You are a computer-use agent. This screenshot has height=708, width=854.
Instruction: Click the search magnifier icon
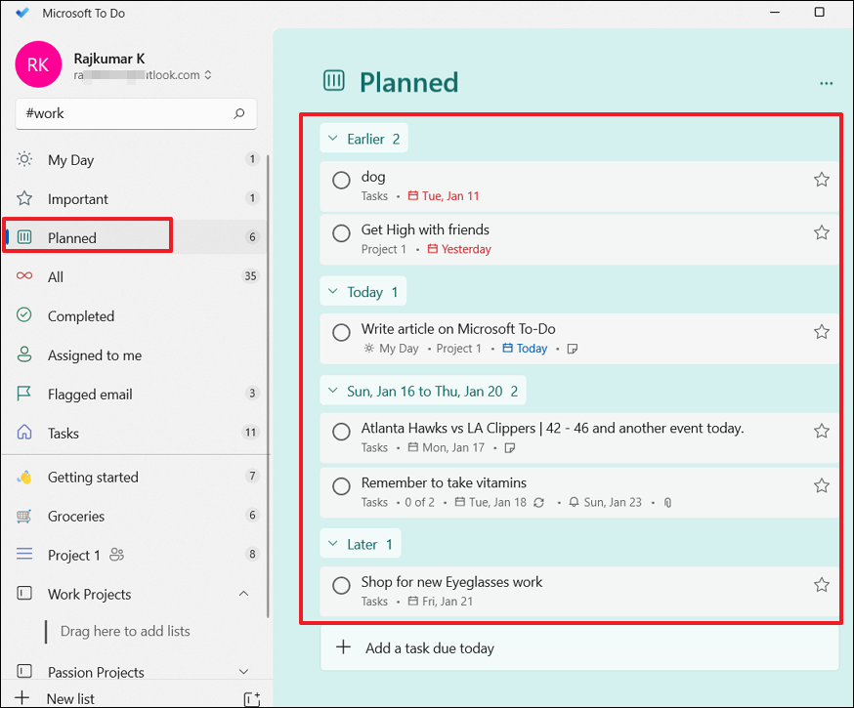pyautogui.click(x=239, y=113)
